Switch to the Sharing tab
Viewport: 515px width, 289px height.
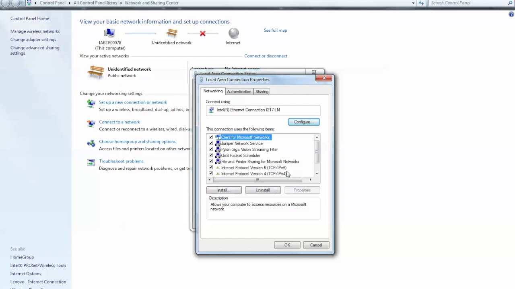262,92
